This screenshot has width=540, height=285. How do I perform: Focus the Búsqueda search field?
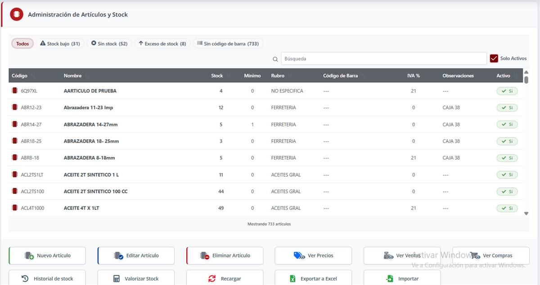[384, 58]
